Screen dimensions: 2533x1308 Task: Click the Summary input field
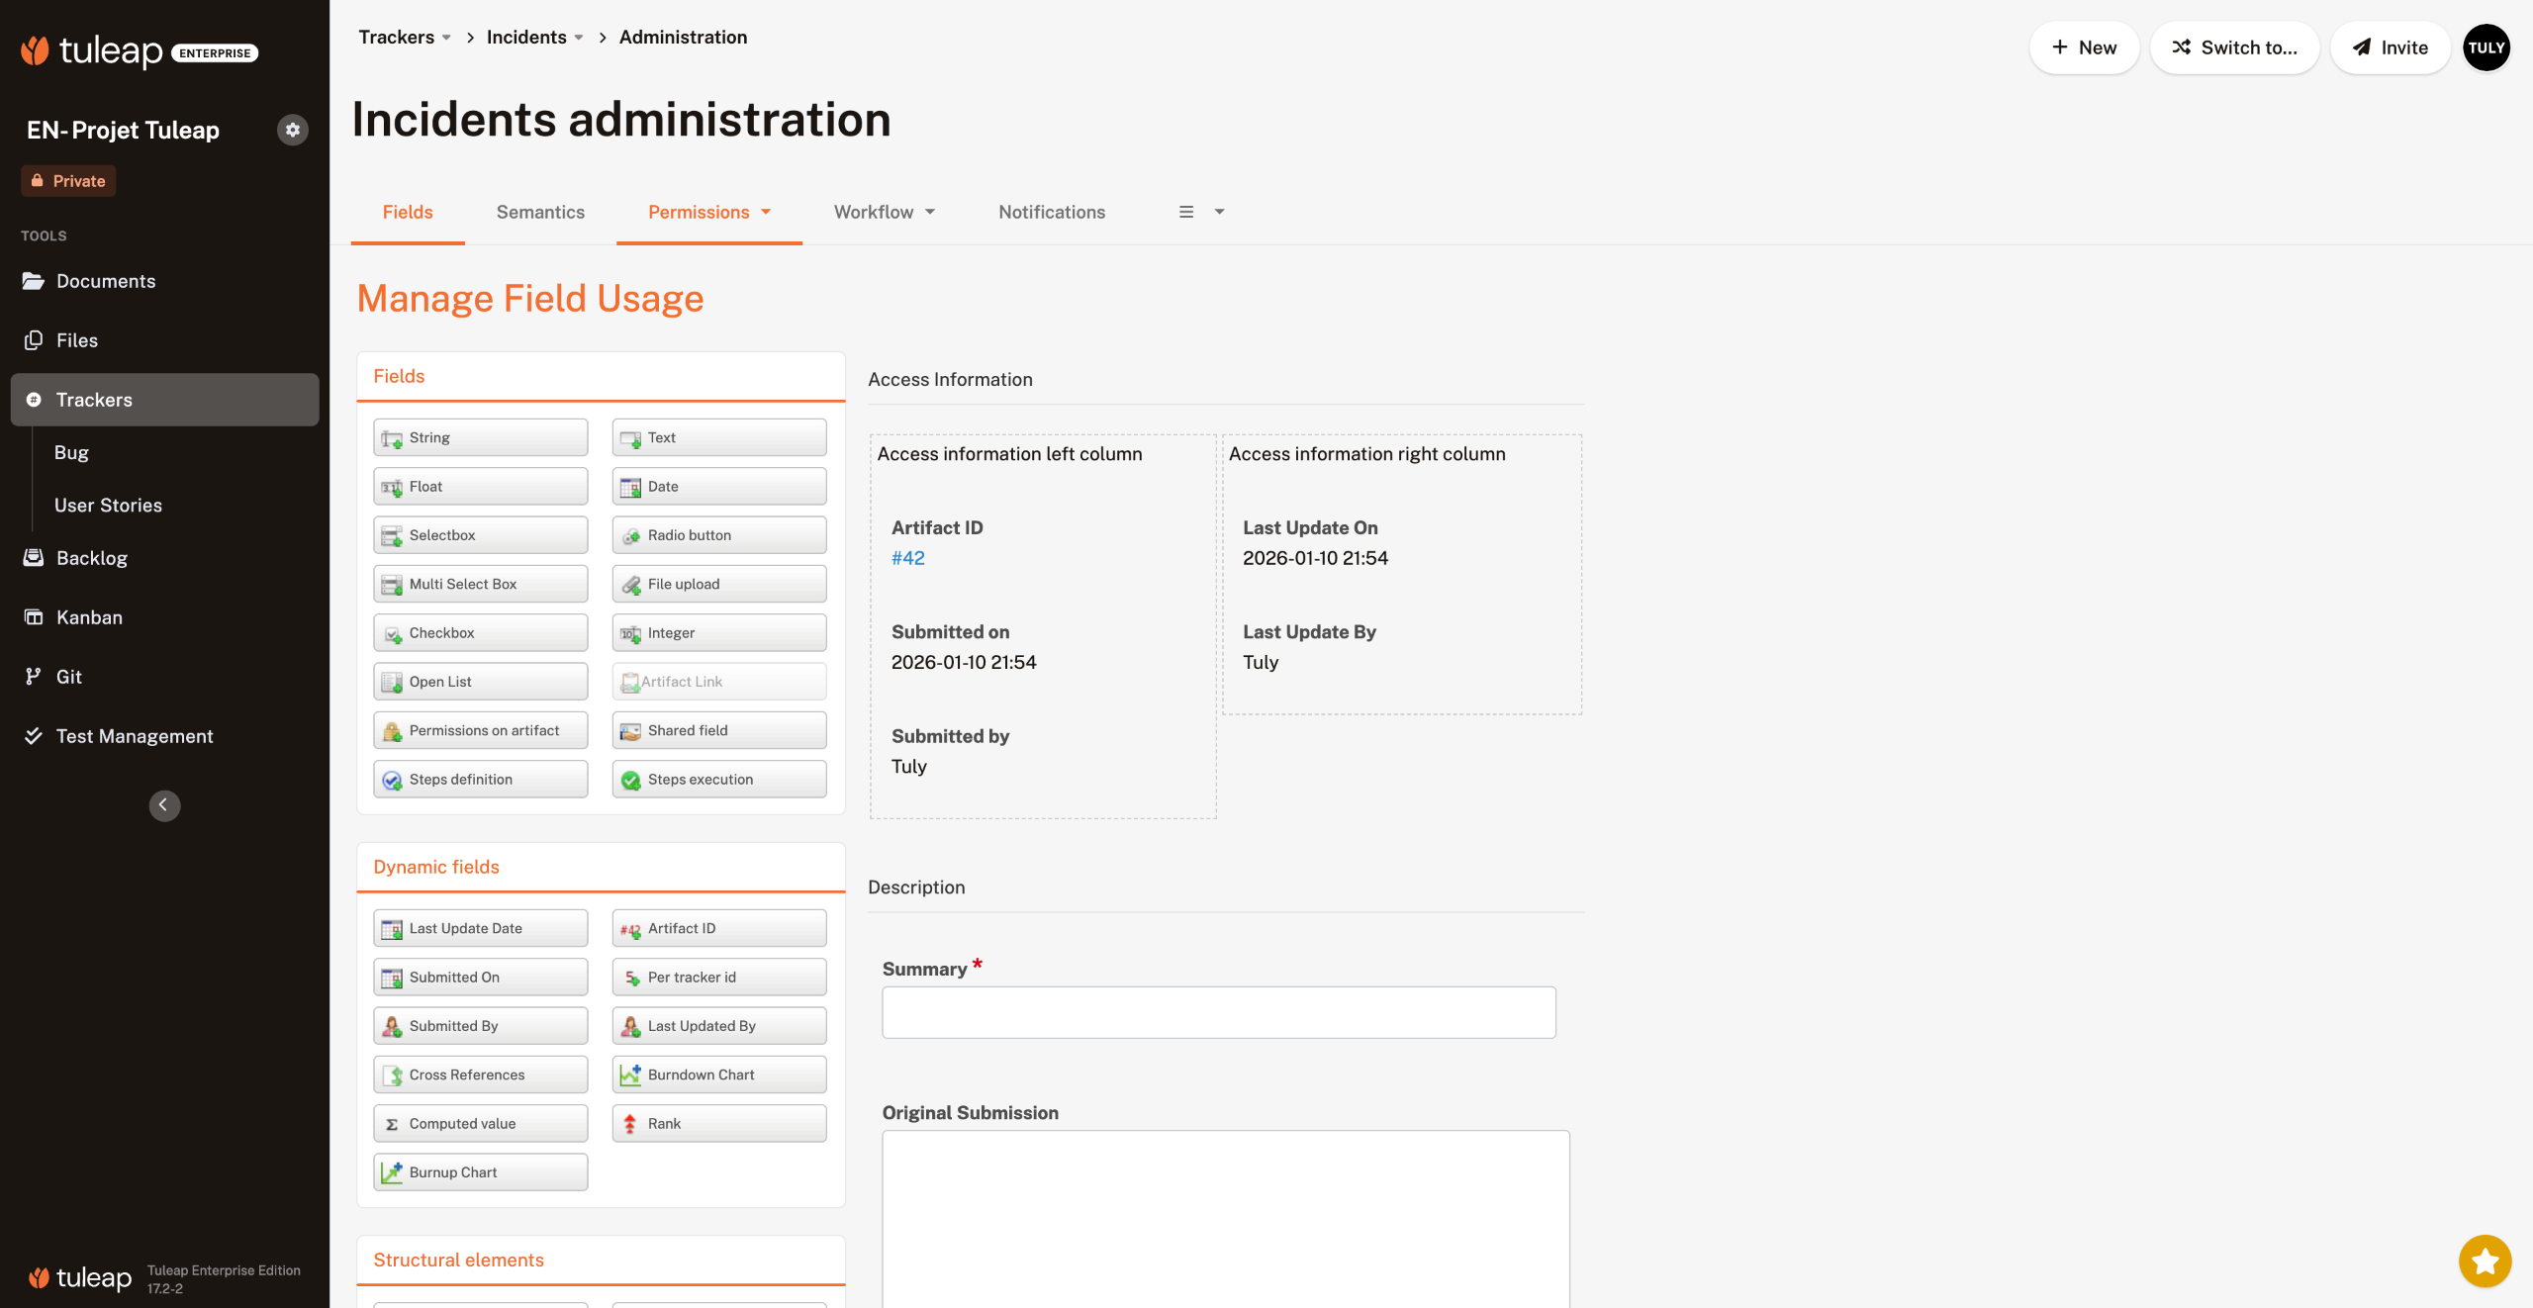click(x=1218, y=1012)
